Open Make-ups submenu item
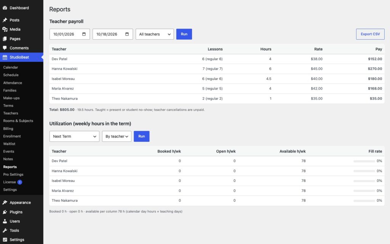The image size is (390, 244). [x=11, y=98]
